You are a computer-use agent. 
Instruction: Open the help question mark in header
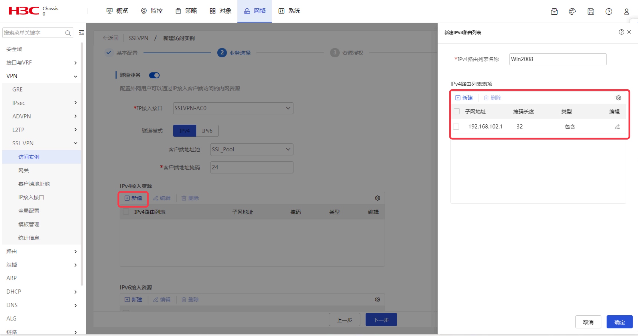(x=609, y=11)
